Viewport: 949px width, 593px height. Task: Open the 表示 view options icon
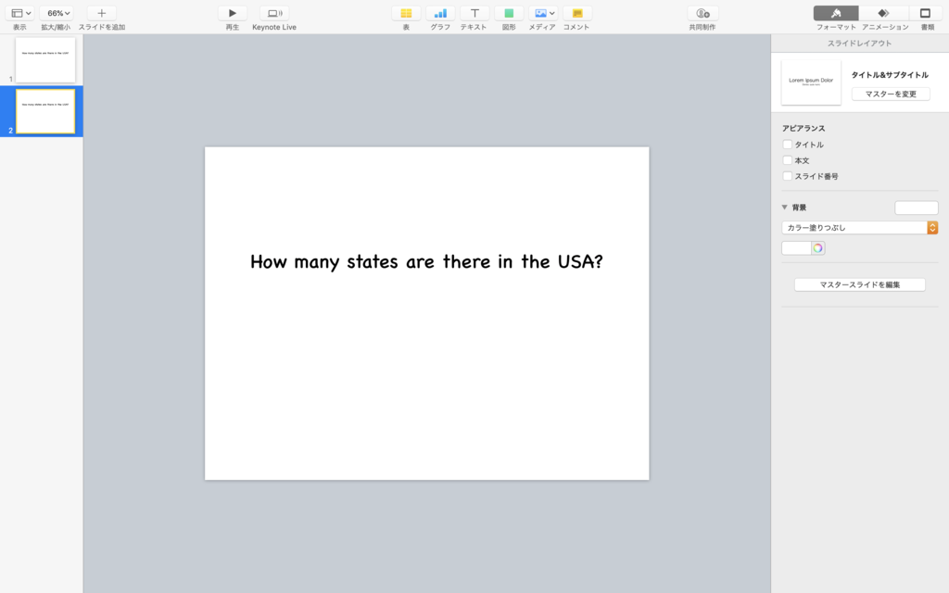pos(21,13)
